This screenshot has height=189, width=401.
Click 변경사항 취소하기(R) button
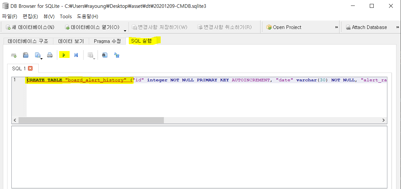pyautogui.click(x=225, y=27)
